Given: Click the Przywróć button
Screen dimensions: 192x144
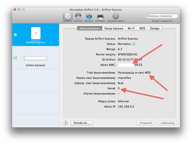Looking at the screenshot, I should 146,123.
